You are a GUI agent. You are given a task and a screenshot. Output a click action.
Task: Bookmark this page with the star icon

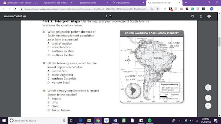click(x=157, y=9)
